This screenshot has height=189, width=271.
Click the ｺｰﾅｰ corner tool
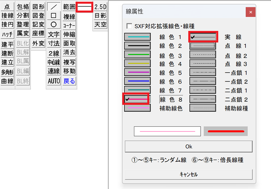pyautogui.click(x=69, y=25)
